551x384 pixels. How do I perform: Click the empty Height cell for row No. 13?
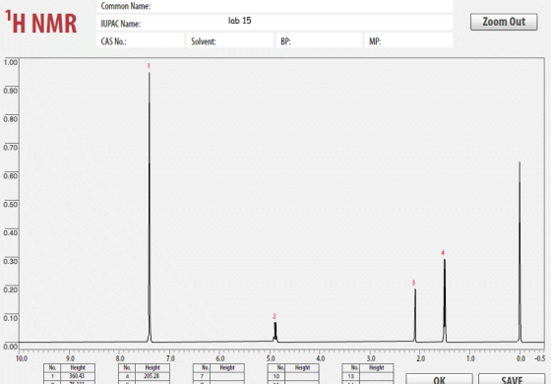coord(376,376)
